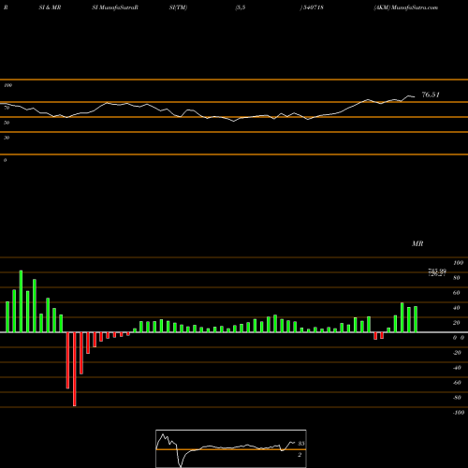Click the RSI axis label 30
468x468 pixels.
[x=7, y=138]
